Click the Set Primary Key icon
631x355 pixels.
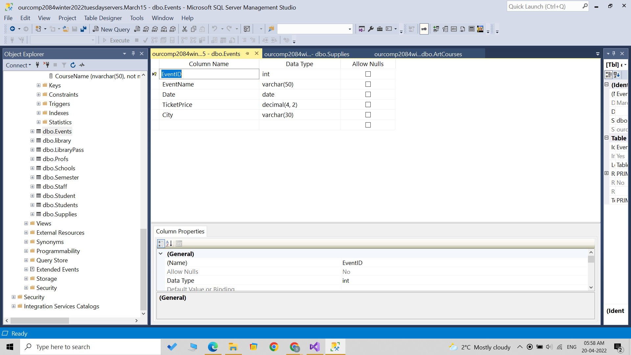pos(424,29)
